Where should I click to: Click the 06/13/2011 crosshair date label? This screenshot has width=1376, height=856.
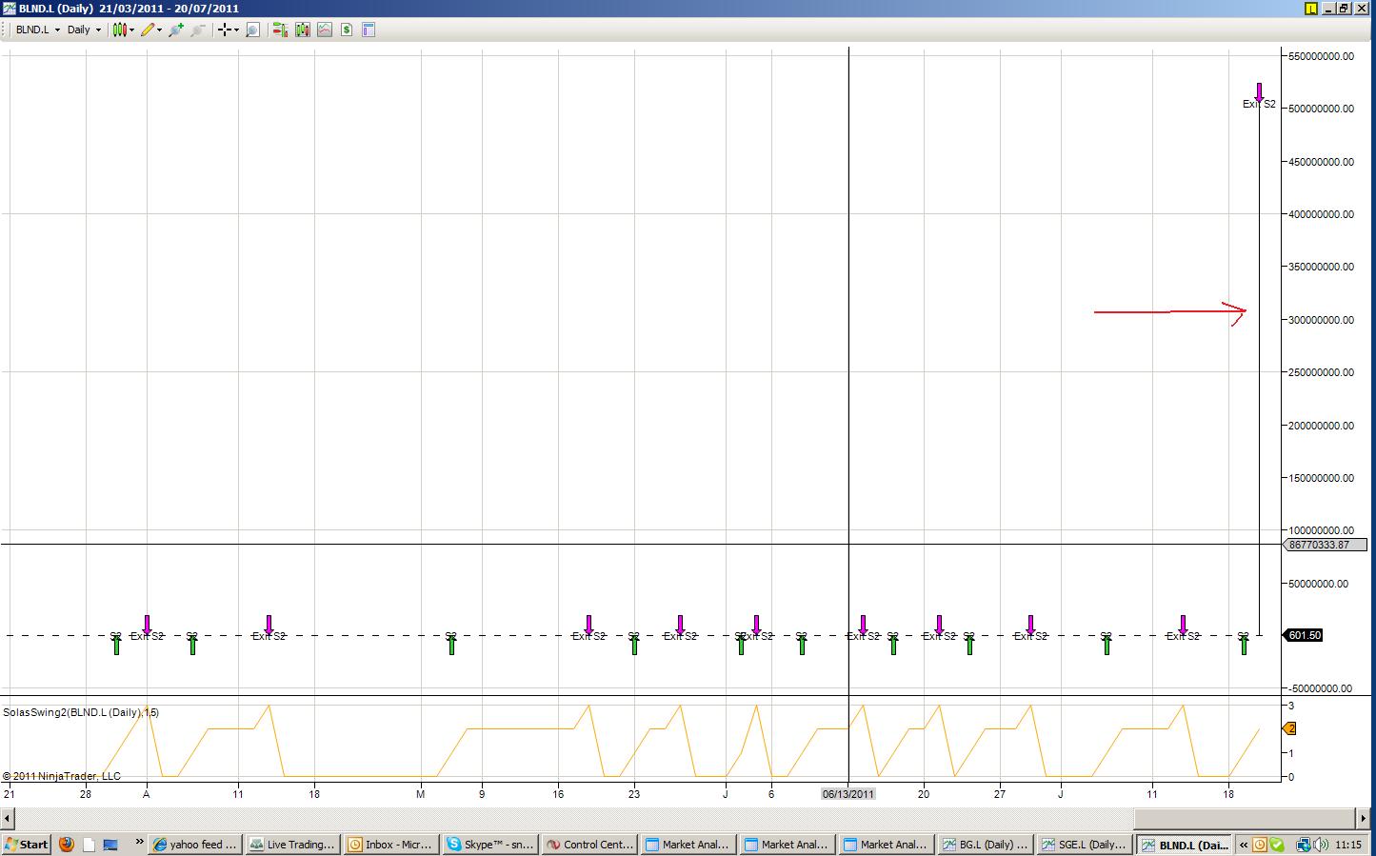click(x=848, y=793)
